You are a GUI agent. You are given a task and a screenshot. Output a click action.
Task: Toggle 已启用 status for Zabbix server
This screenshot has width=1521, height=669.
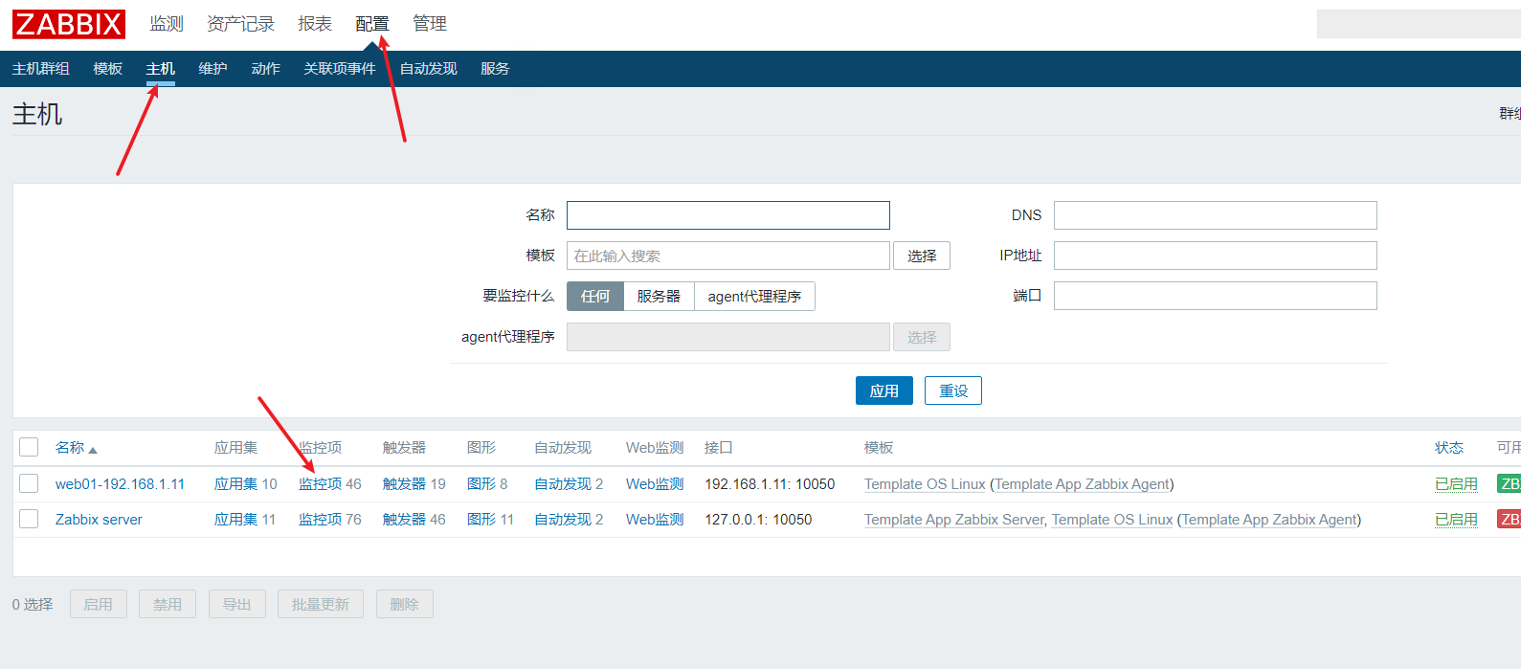[1456, 520]
